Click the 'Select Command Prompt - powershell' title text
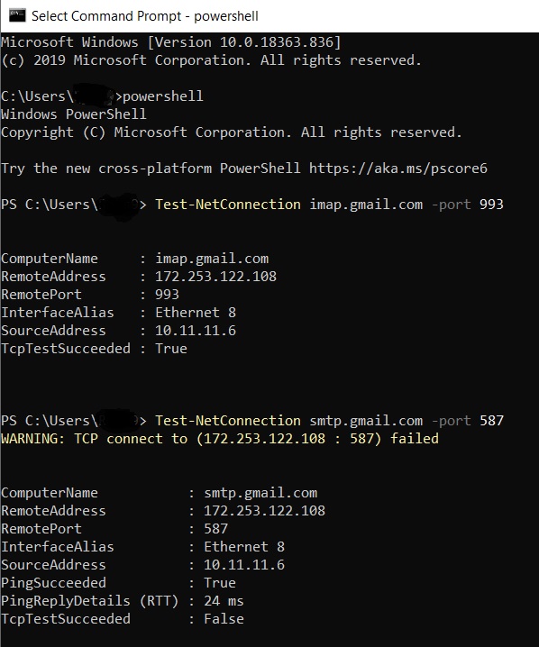This screenshot has width=539, height=647. [145, 16]
